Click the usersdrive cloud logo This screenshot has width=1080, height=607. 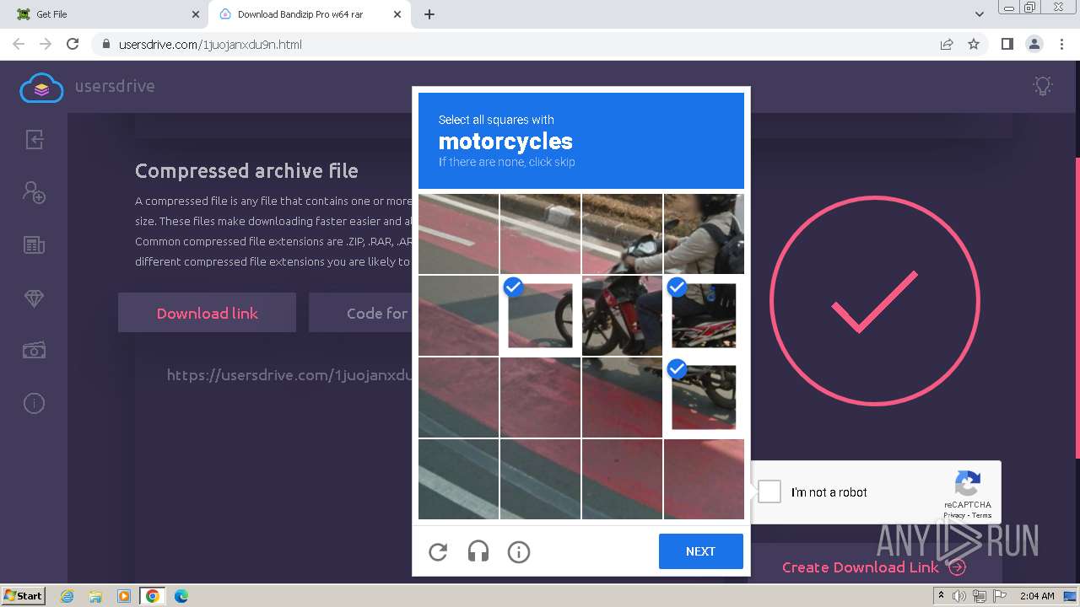[41, 87]
